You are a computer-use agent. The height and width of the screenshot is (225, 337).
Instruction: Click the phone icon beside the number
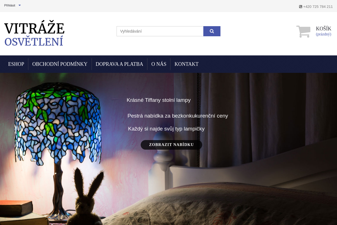pyautogui.click(x=300, y=6)
